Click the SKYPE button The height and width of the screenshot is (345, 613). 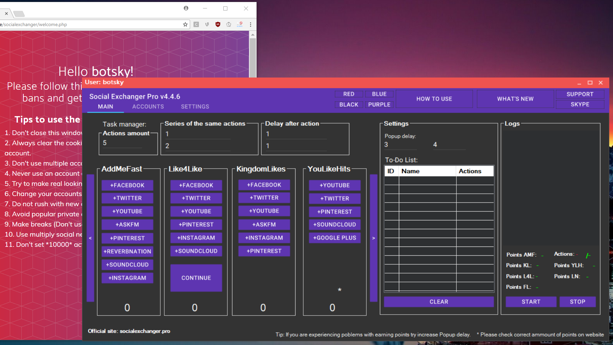point(580,104)
